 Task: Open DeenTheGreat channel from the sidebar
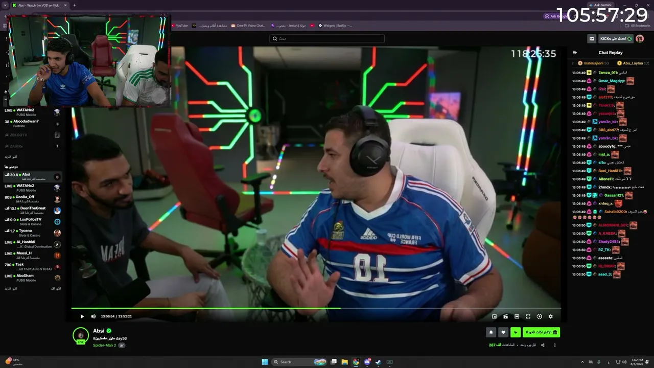[x=32, y=210]
